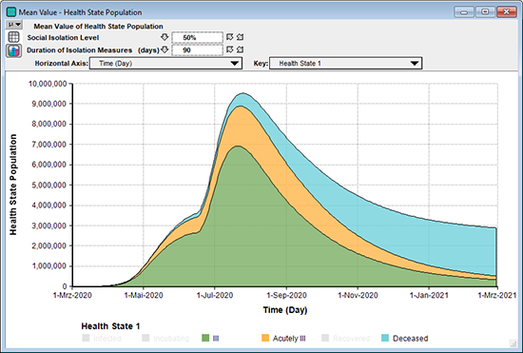The width and height of the screenshot is (523, 353).
Task: Switch to the table view icon
Action: click(13, 37)
